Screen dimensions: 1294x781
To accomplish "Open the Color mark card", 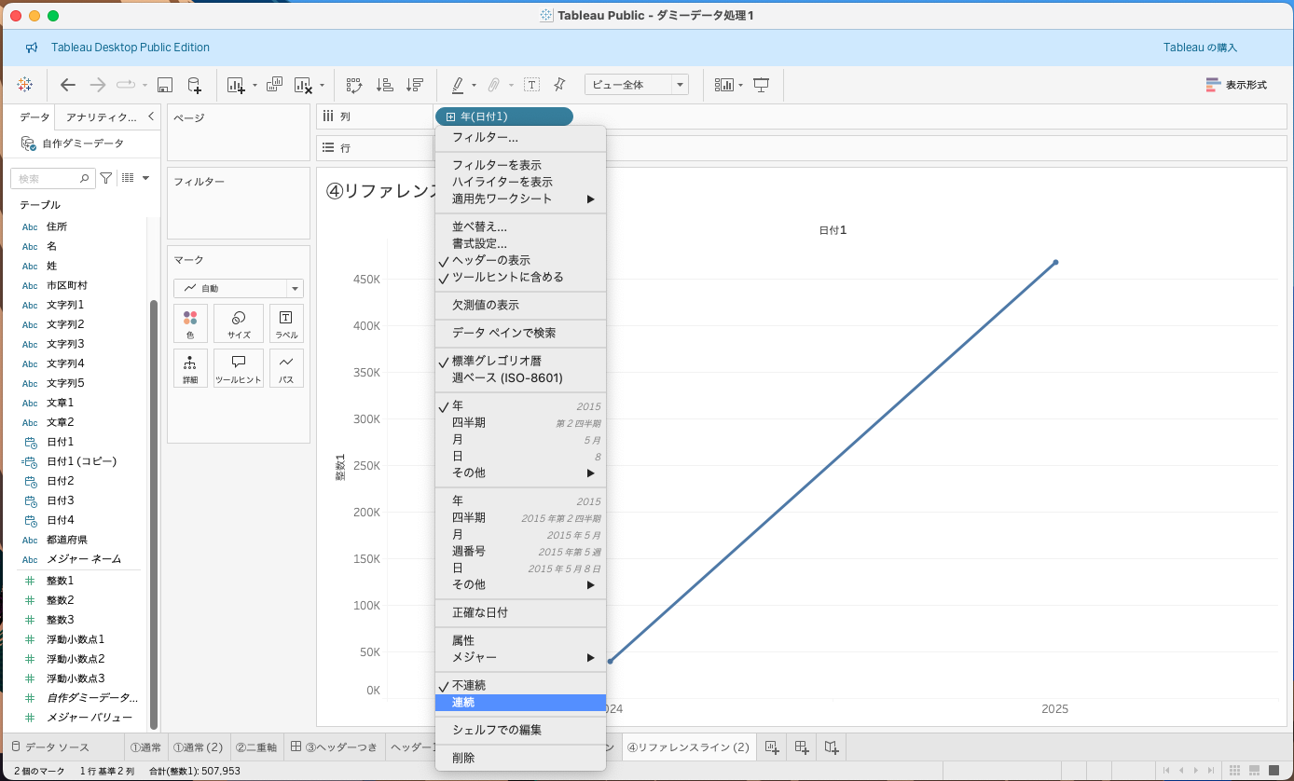I will pos(190,323).
